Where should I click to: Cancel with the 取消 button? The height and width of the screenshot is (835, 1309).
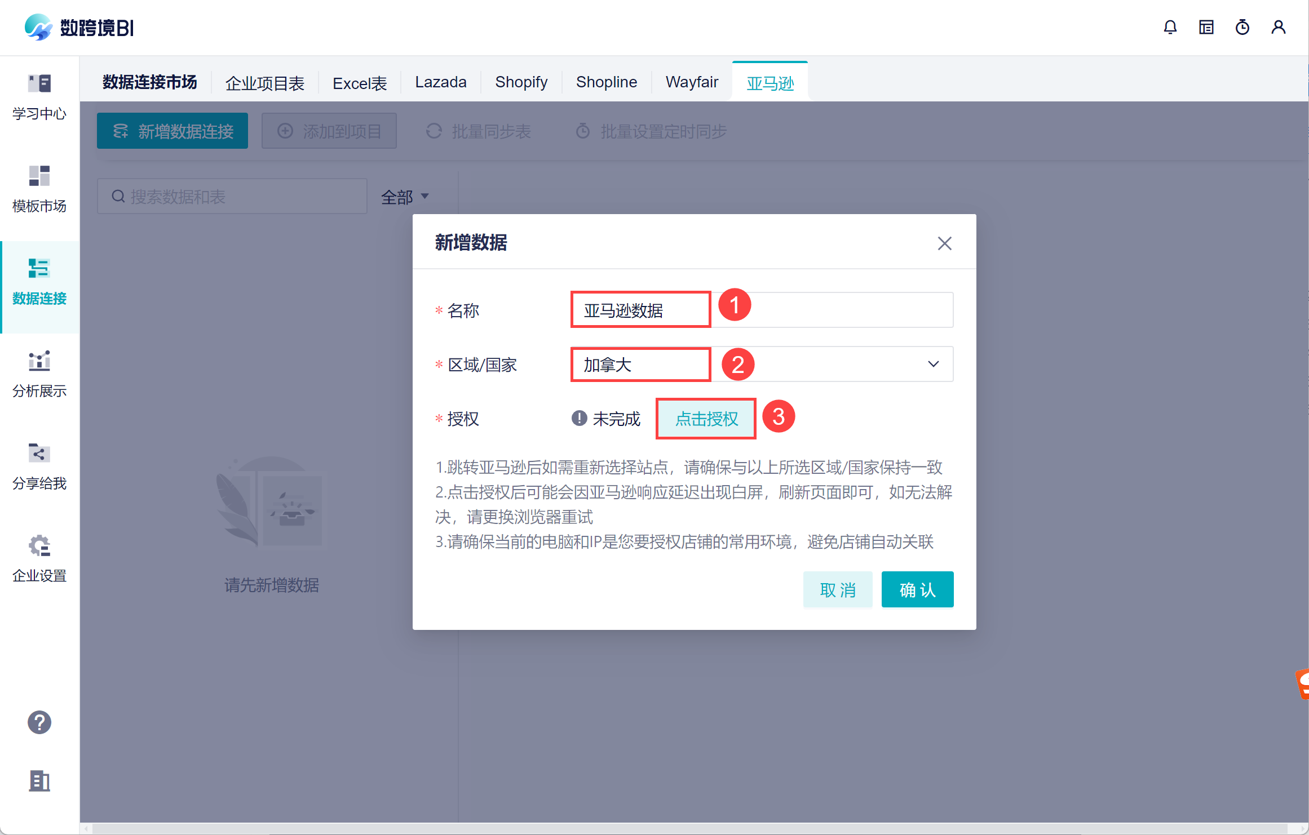(838, 589)
